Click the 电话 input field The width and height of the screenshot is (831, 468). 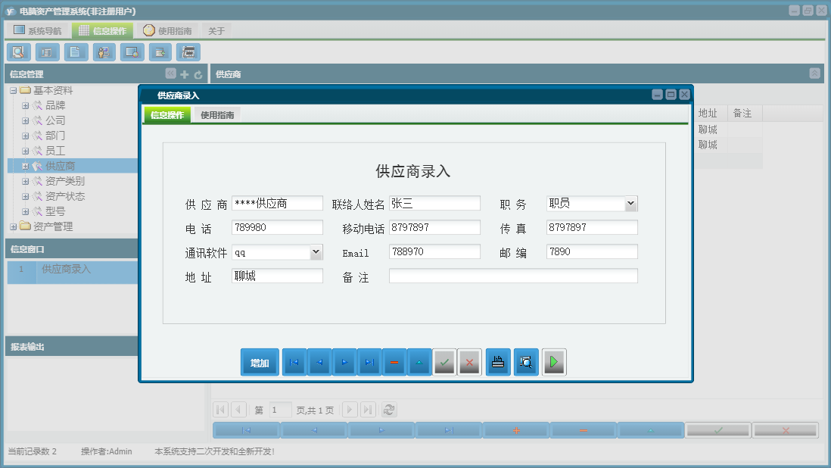(x=277, y=227)
